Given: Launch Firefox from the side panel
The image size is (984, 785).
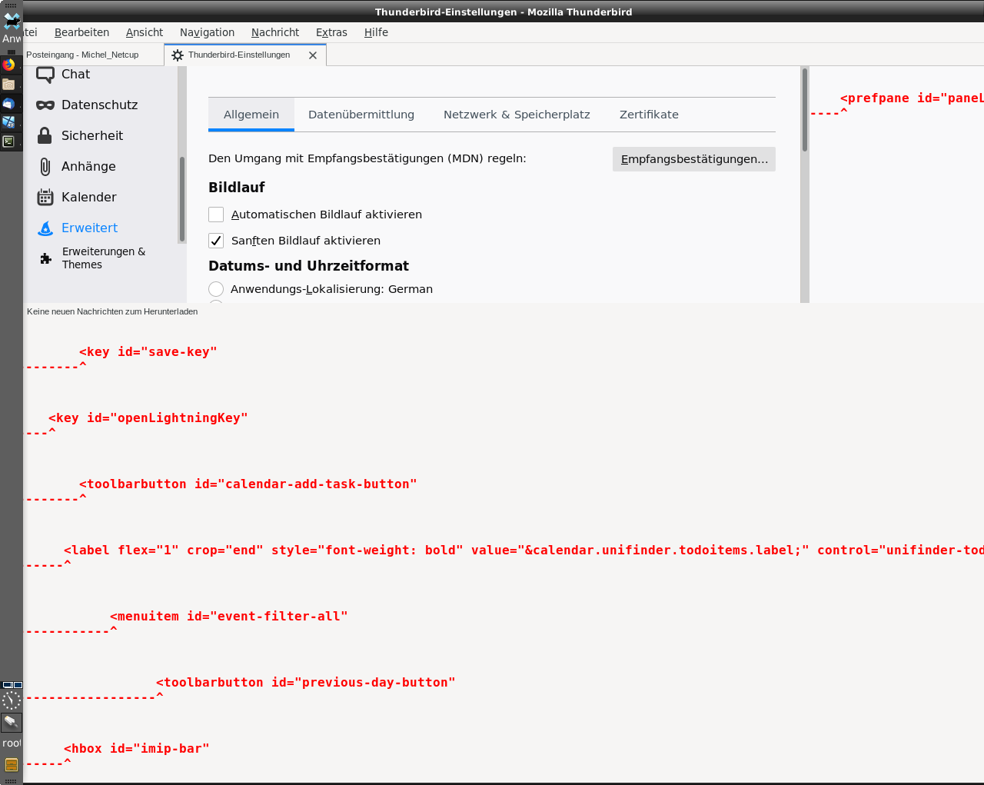Looking at the screenshot, I should pyautogui.click(x=8, y=65).
